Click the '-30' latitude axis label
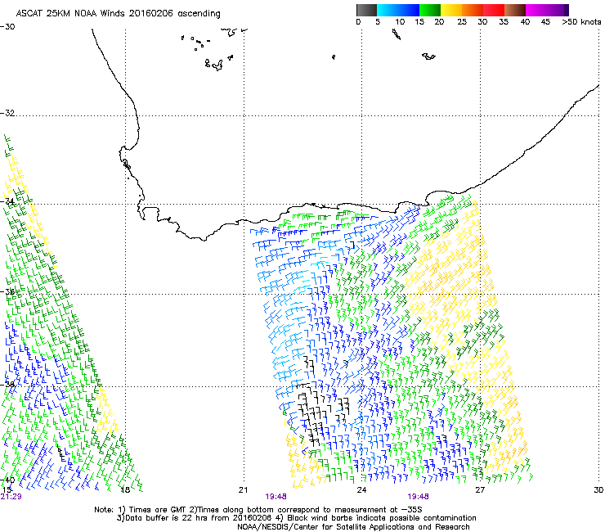This screenshot has width=605, height=532. pos(7,27)
